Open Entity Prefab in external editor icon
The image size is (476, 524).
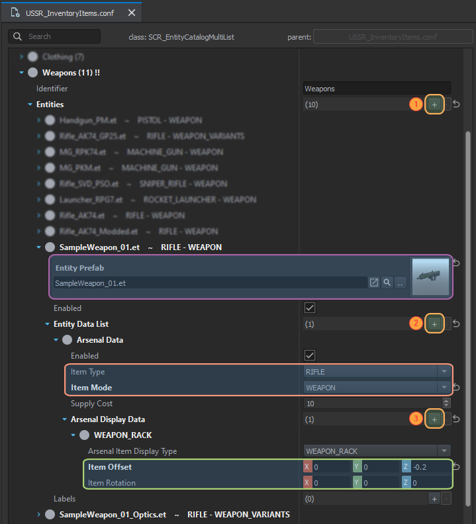click(374, 283)
